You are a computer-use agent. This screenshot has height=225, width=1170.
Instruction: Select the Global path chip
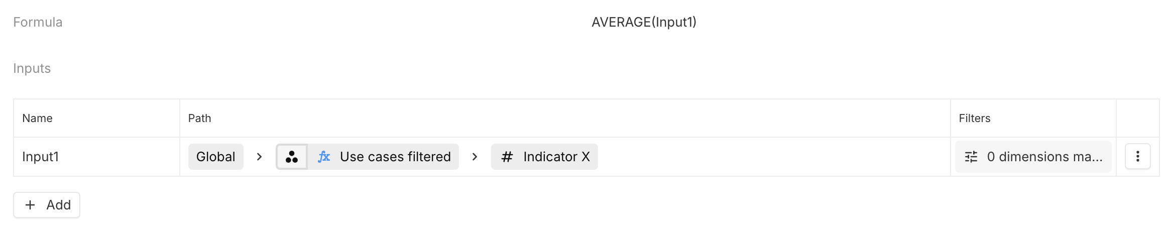[x=215, y=157]
